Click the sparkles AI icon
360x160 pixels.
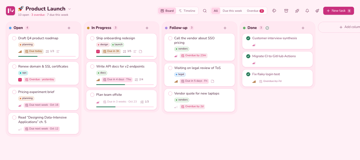(297, 11)
